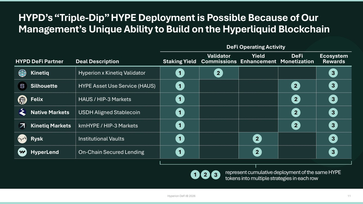Click the 'Hyperion DeFi © 2026' footer text
The width and height of the screenshot is (363, 204).
click(x=181, y=196)
